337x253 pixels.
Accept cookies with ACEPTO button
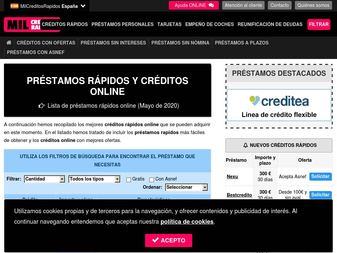click(x=168, y=240)
